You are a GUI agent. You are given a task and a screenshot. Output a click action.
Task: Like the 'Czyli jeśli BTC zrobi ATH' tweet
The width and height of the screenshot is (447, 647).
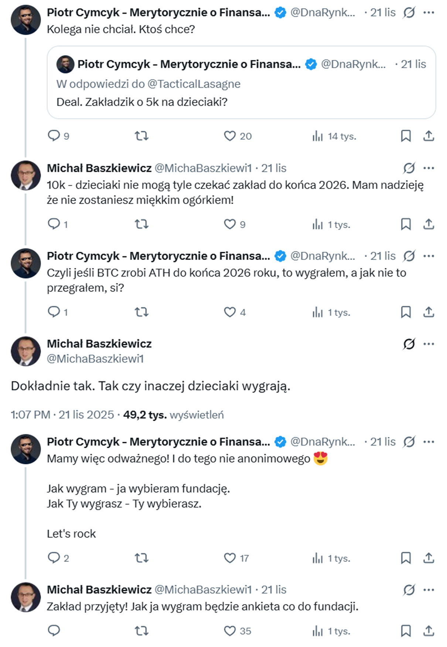click(x=230, y=312)
